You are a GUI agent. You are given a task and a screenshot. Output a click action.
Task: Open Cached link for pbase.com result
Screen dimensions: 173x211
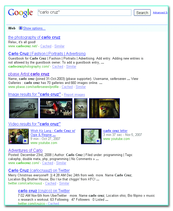pos(67,87)
